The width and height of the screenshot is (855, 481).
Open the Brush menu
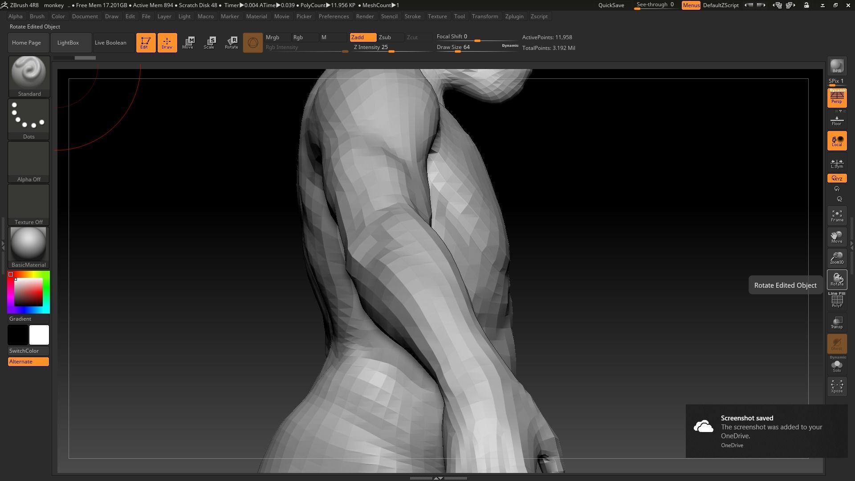[37, 16]
